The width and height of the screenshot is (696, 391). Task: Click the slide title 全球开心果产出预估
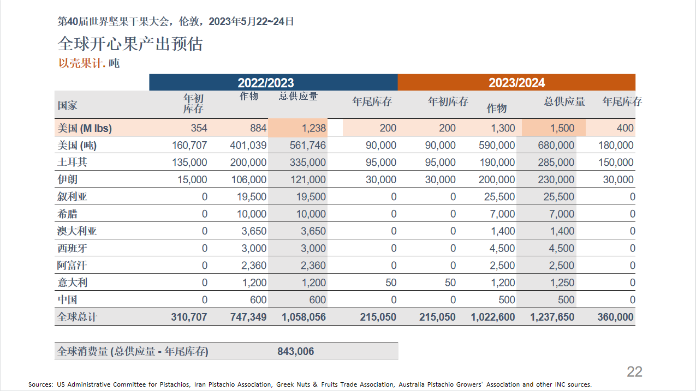click(130, 44)
